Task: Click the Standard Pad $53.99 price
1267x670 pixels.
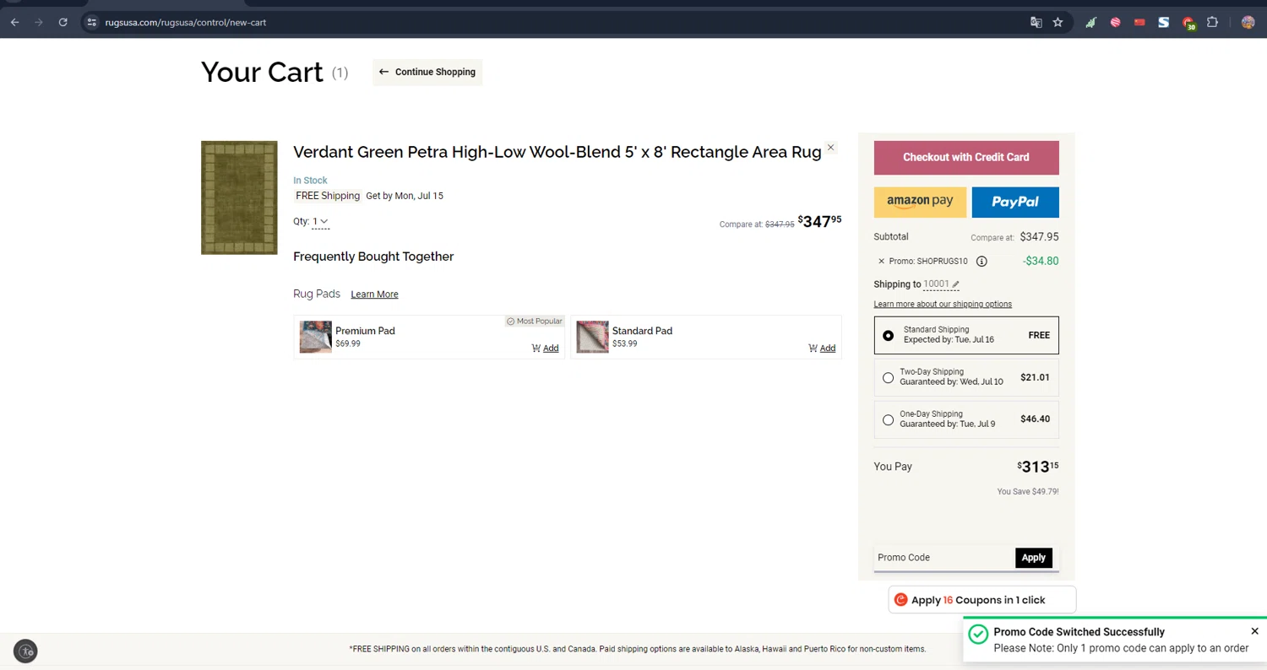Action: 625,344
